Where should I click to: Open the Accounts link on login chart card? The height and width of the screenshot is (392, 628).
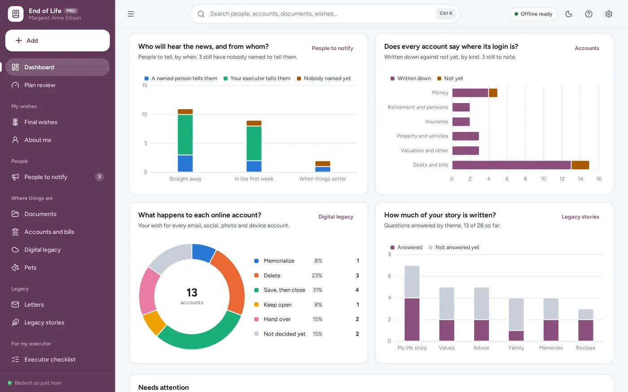[x=587, y=48]
